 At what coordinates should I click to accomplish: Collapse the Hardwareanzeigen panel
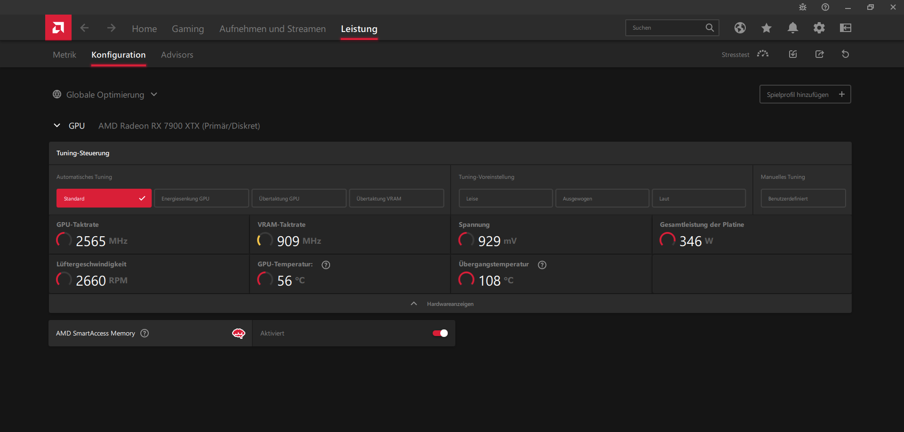[x=450, y=304]
